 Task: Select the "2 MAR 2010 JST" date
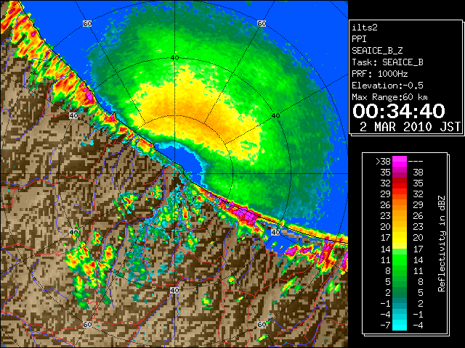[410, 127]
